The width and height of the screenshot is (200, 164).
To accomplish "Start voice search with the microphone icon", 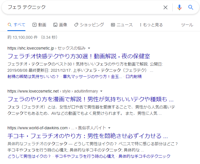I will [179, 7].
